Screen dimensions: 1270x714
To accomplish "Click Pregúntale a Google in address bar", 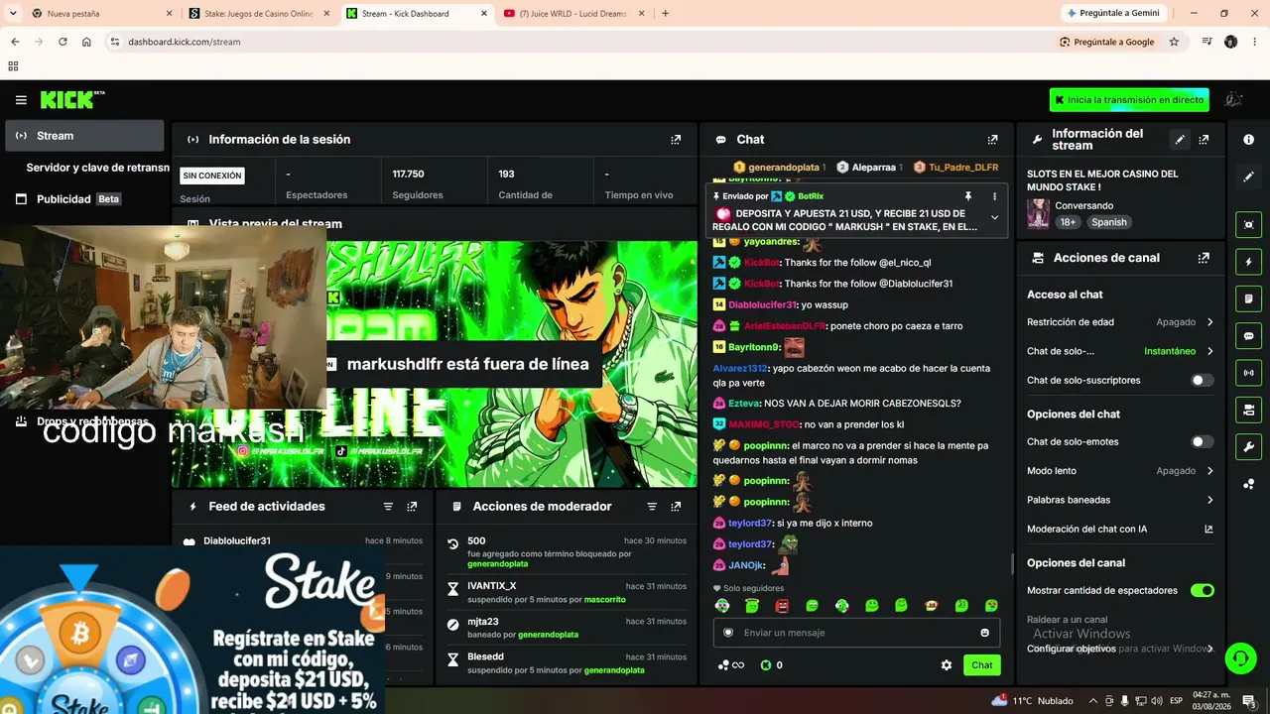I will [1107, 42].
